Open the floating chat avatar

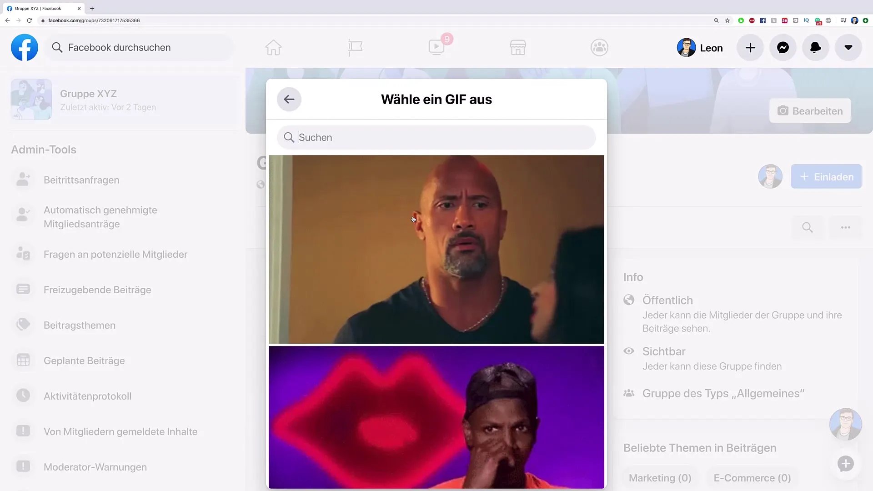click(x=845, y=424)
